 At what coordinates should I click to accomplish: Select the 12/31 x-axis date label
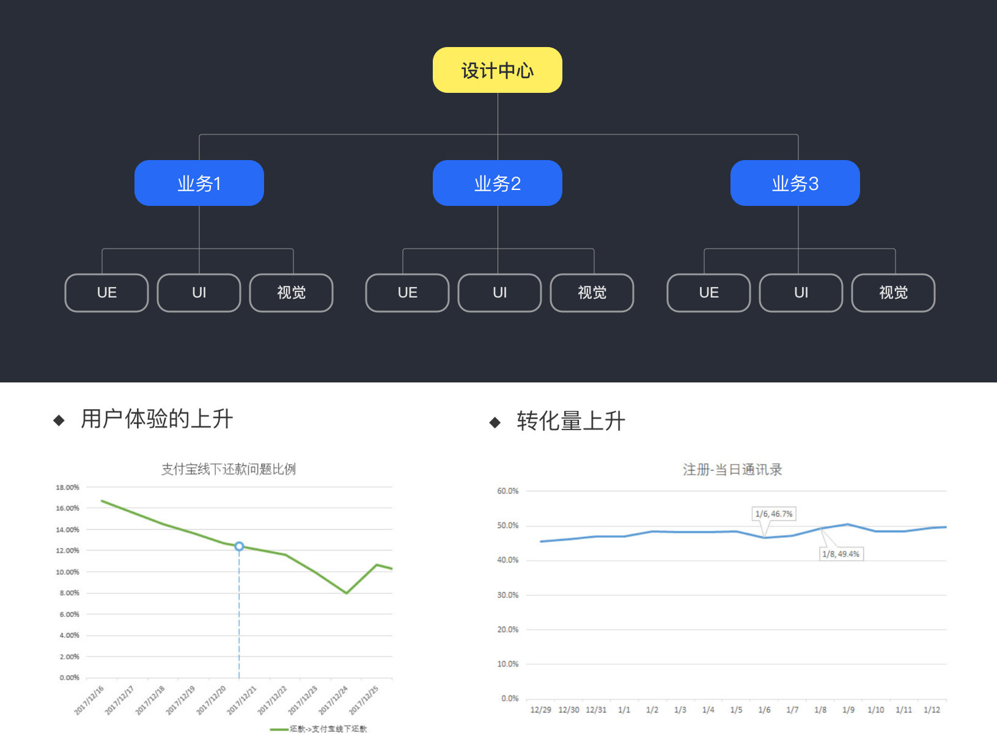[597, 710]
